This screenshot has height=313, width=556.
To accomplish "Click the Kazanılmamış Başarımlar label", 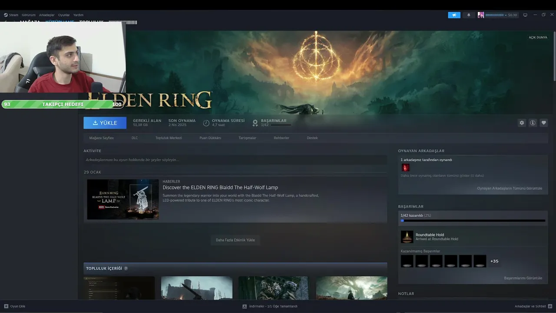I will (420, 251).
